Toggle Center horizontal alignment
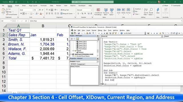Viewport: 183px width, 102px height. (x=49, y=14)
